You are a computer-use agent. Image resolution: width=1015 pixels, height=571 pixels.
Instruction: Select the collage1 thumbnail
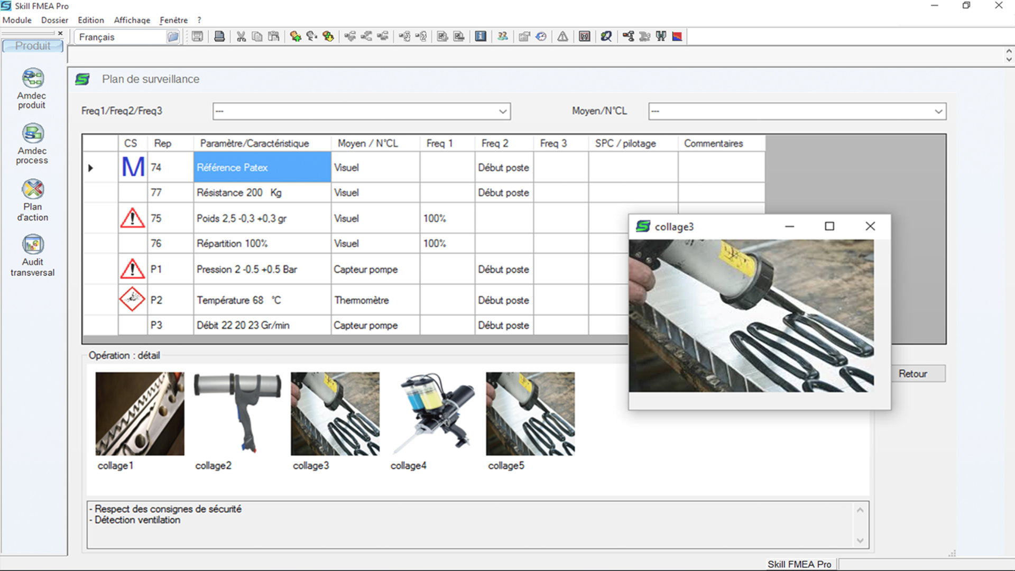click(x=140, y=414)
